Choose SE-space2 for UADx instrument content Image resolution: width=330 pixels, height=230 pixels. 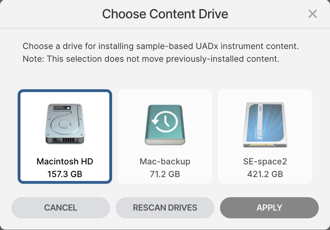[x=265, y=136]
